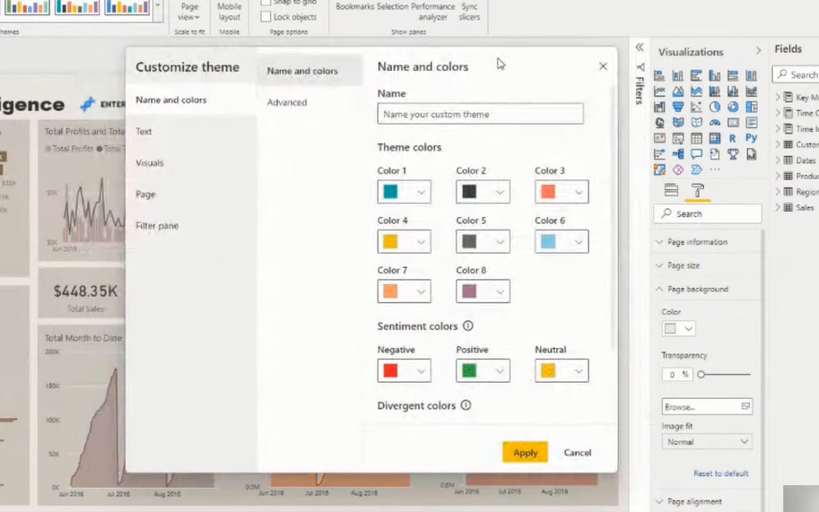Cancel the Customize theme dialog
819x512 pixels.
pos(577,453)
